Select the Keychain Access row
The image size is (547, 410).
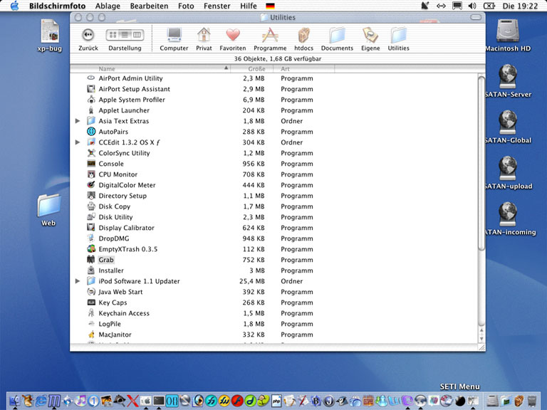click(x=273, y=313)
